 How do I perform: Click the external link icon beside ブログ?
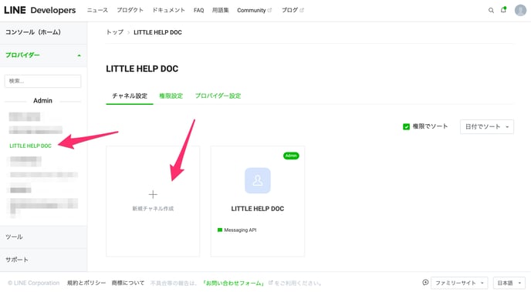pyautogui.click(x=302, y=10)
